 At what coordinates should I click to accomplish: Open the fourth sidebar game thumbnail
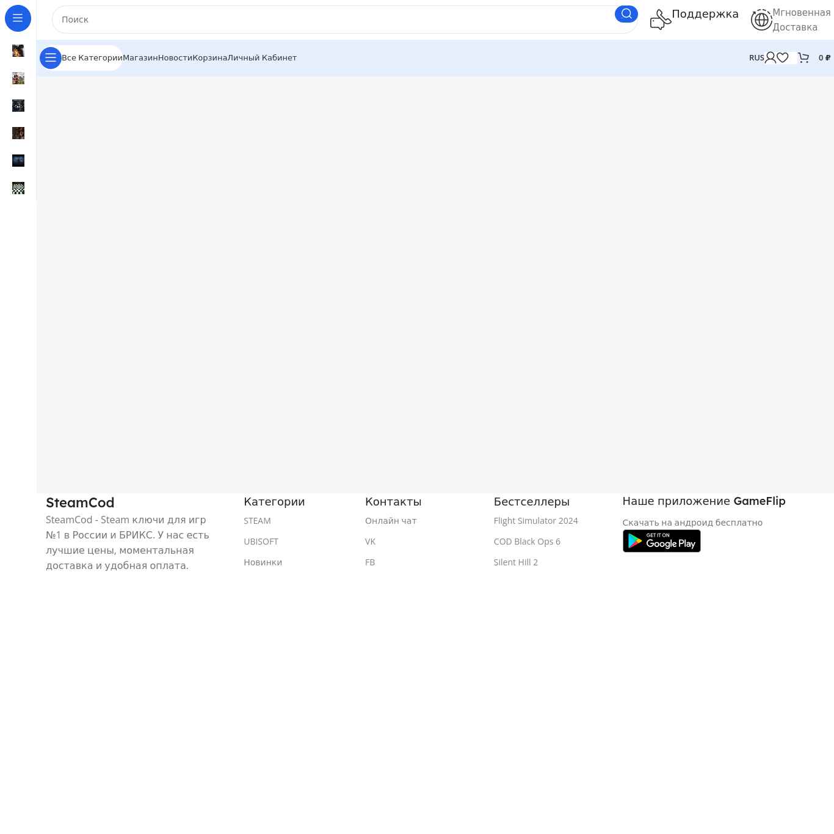(18, 133)
